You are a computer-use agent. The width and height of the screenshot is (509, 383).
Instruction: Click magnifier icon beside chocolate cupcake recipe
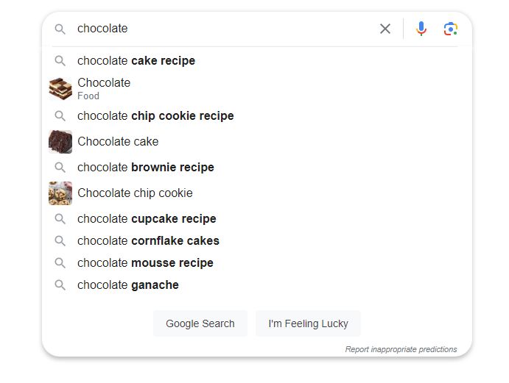tap(60, 219)
